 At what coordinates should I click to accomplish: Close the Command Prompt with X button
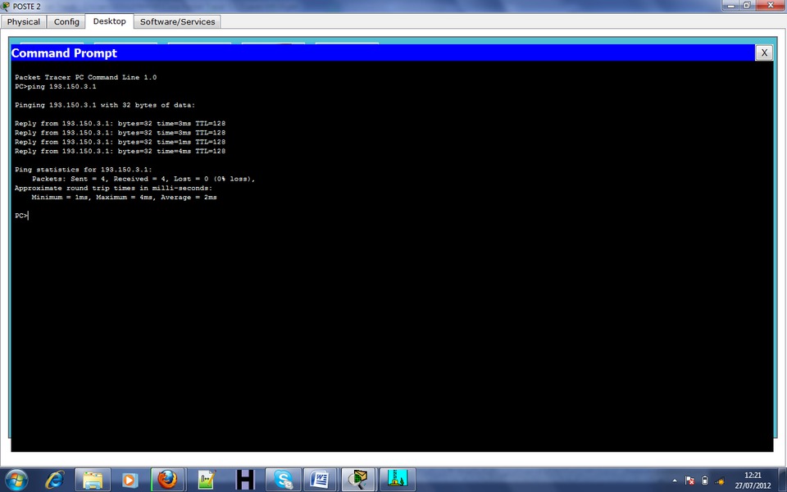(764, 52)
